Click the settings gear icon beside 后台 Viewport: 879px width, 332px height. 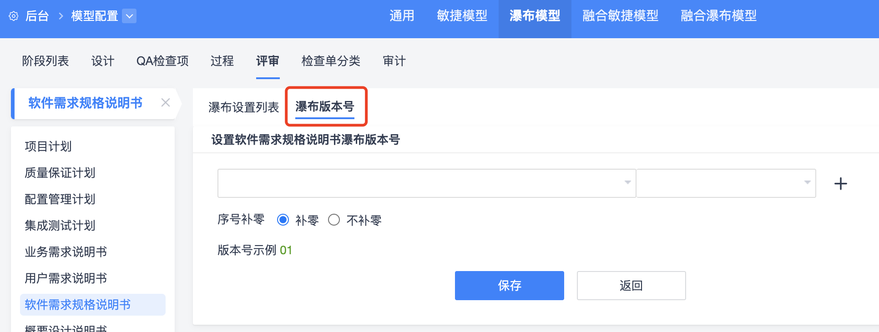(14, 16)
